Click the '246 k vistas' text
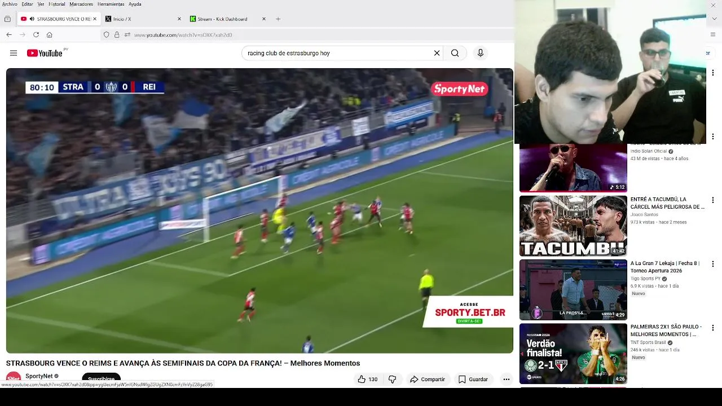This screenshot has height=406, width=722. pyautogui.click(x=642, y=350)
